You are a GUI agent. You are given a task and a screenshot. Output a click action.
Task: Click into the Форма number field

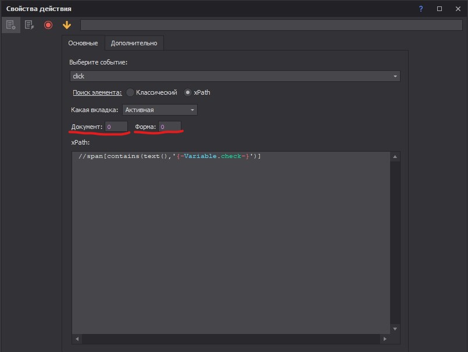[x=170, y=127]
